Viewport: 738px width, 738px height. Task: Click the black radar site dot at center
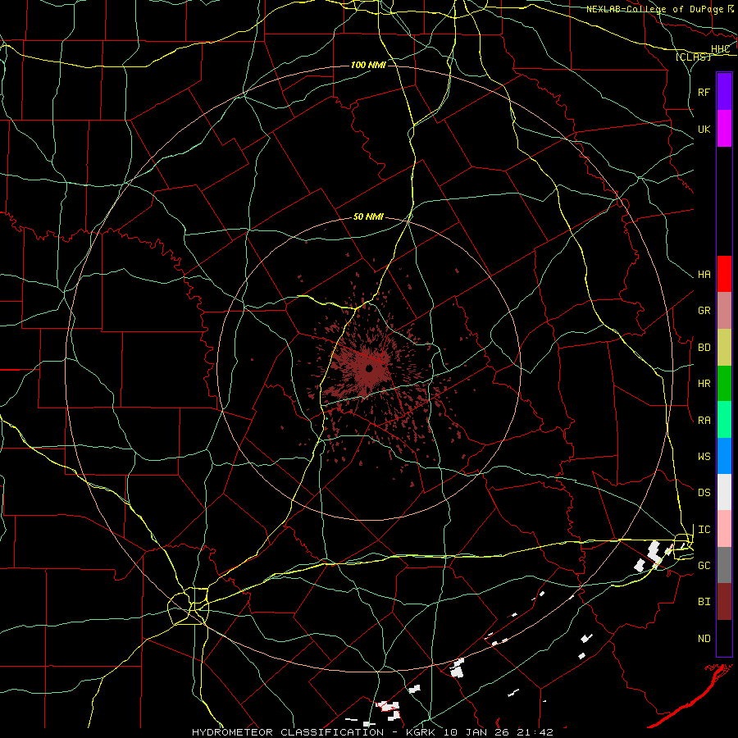(369, 368)
